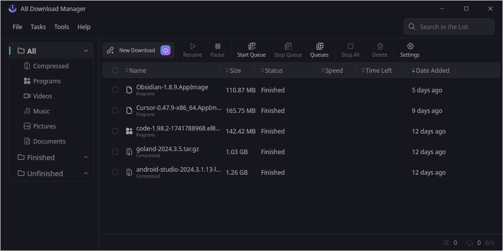Check the goland-2024.3.5.tar.gz row checkbox
Viewport: 503px width, 251px height.
(x=115, y=152)
